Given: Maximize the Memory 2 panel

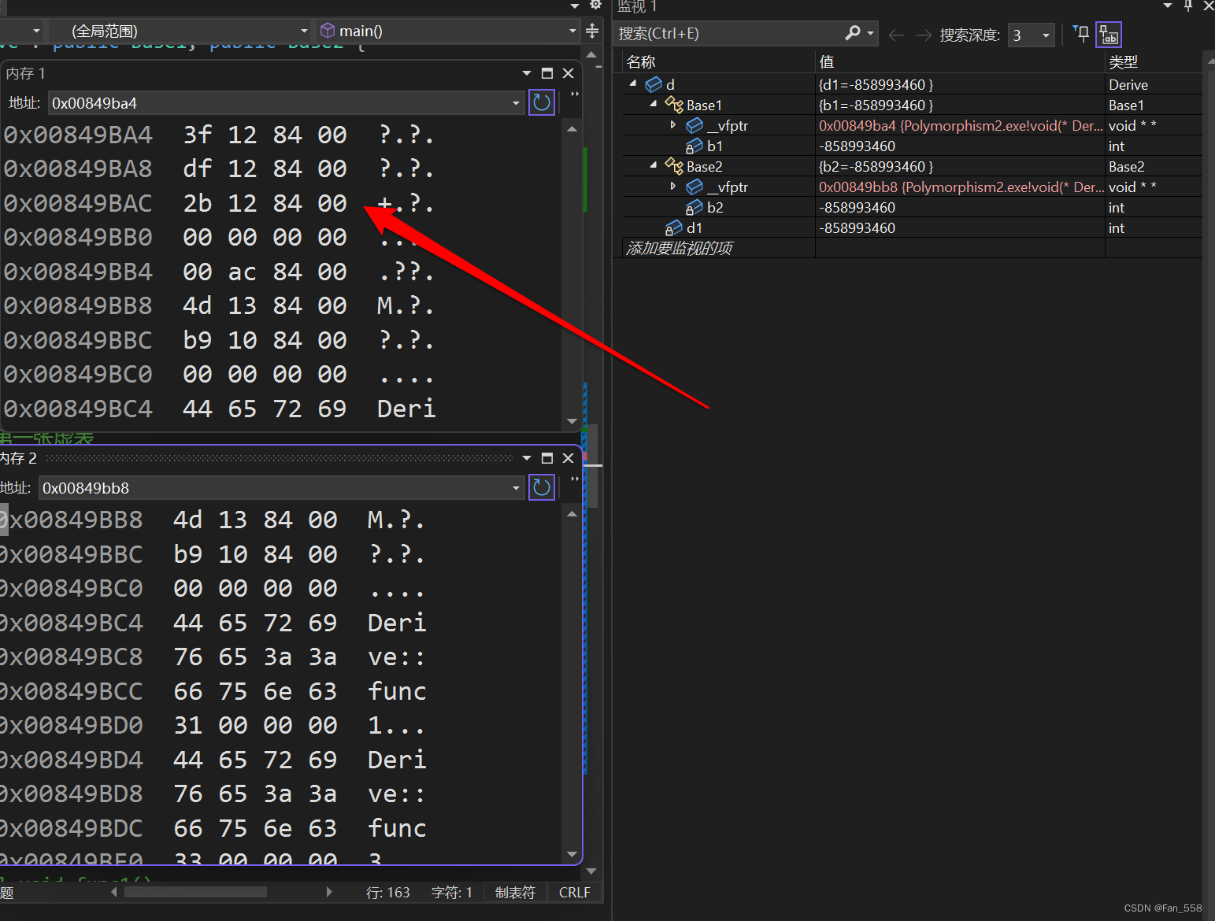Looking at the screenshot, I should (x=547, y=458).
